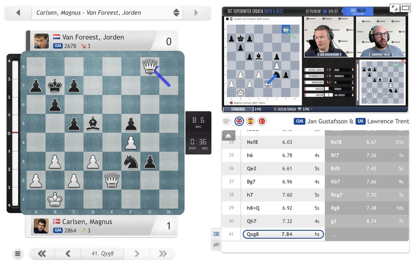Click the GM badge under Van Foreest

coord(57,46)
